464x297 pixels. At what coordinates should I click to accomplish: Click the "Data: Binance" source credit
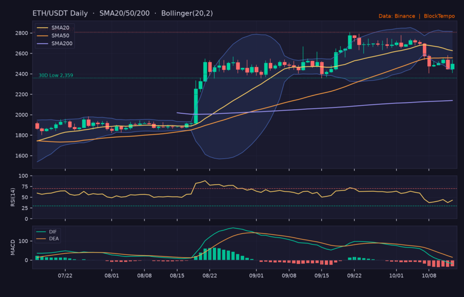point(397,16)
